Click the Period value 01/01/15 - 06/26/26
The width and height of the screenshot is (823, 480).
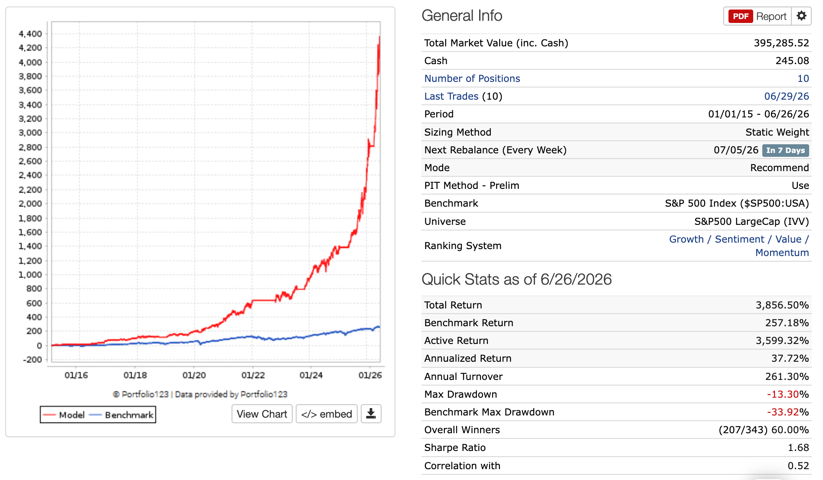(x=758, y=114)
